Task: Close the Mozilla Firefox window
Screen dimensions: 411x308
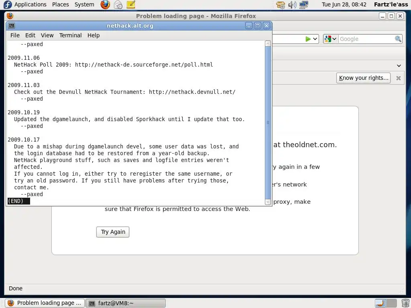Action: [400, 16]
